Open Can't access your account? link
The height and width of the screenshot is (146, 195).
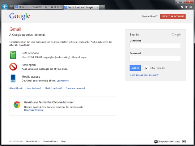[144, 75]
